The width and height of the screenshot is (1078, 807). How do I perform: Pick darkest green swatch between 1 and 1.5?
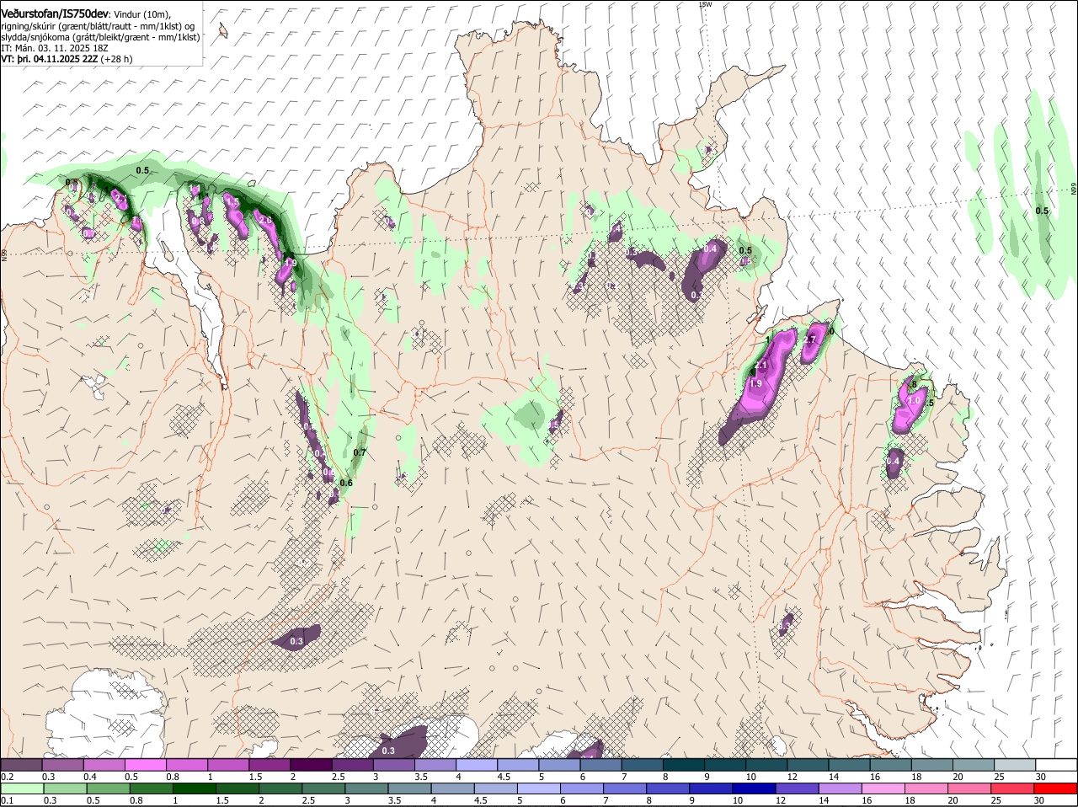pos(195,788)
